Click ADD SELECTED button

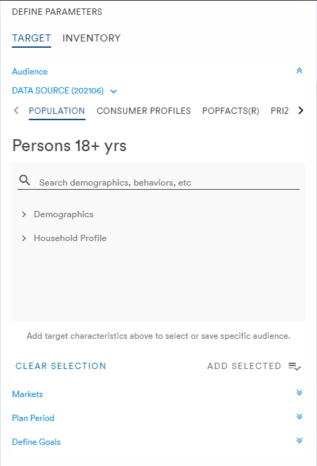[x=244, y=366]
